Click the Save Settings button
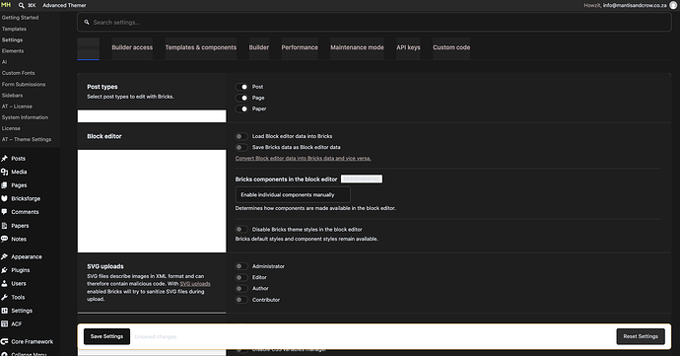 click(106, 336)
